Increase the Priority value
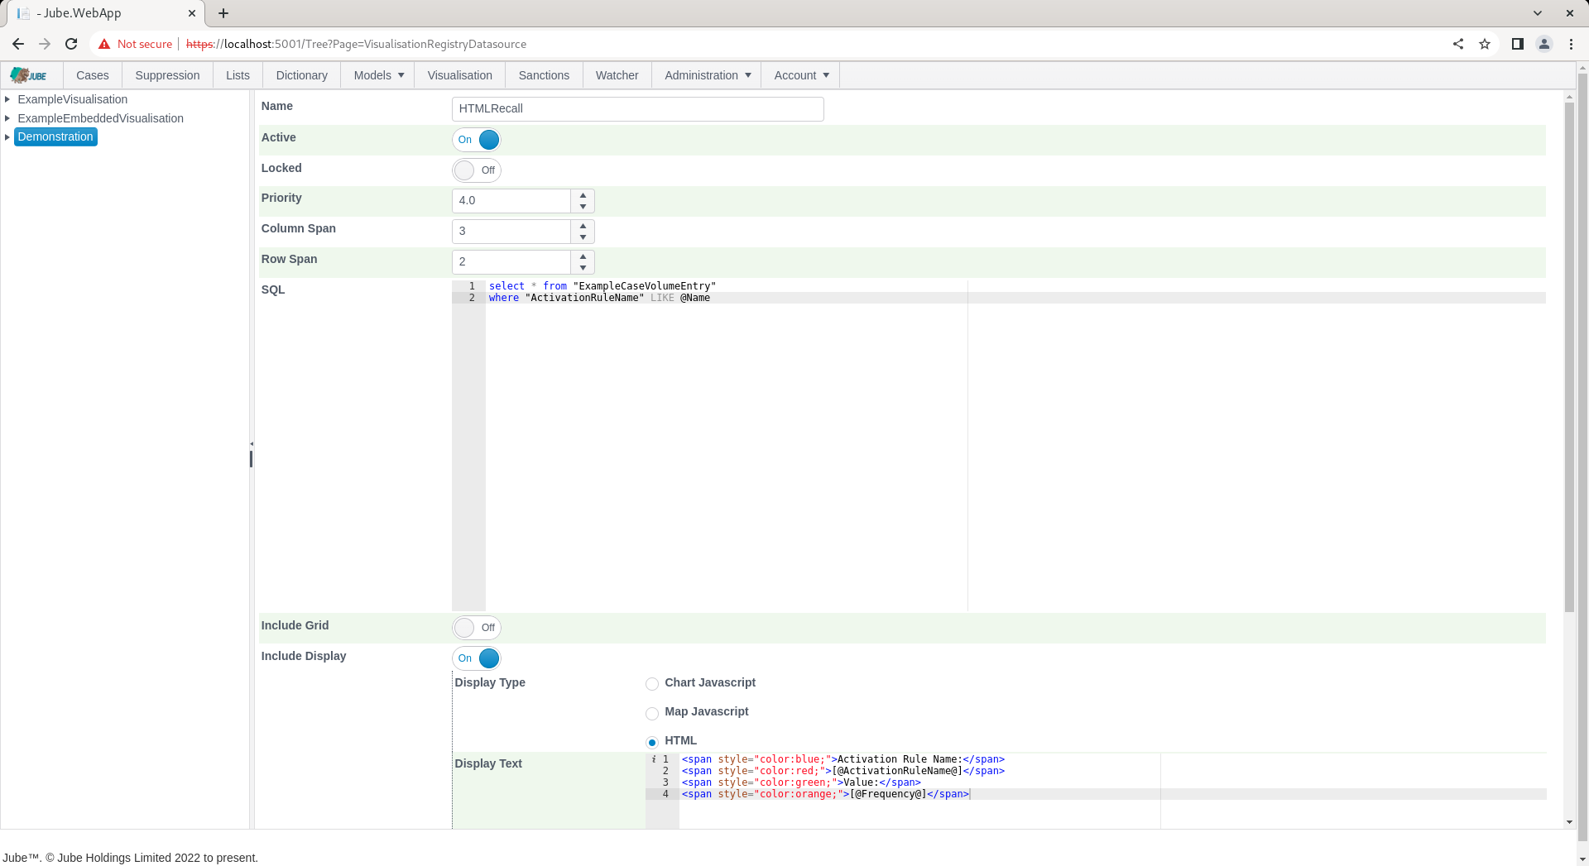 583,195
